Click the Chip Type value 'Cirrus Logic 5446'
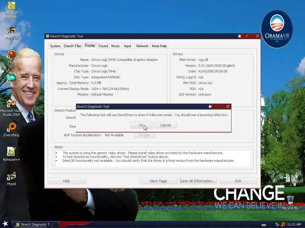The image size is (305, 228). [x=103, y=71]
